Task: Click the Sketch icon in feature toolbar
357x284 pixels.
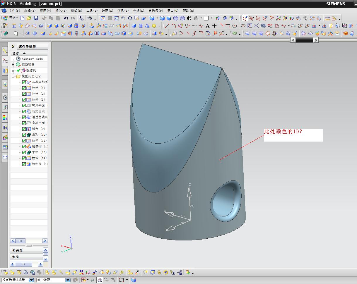Action: coord(5,26)
